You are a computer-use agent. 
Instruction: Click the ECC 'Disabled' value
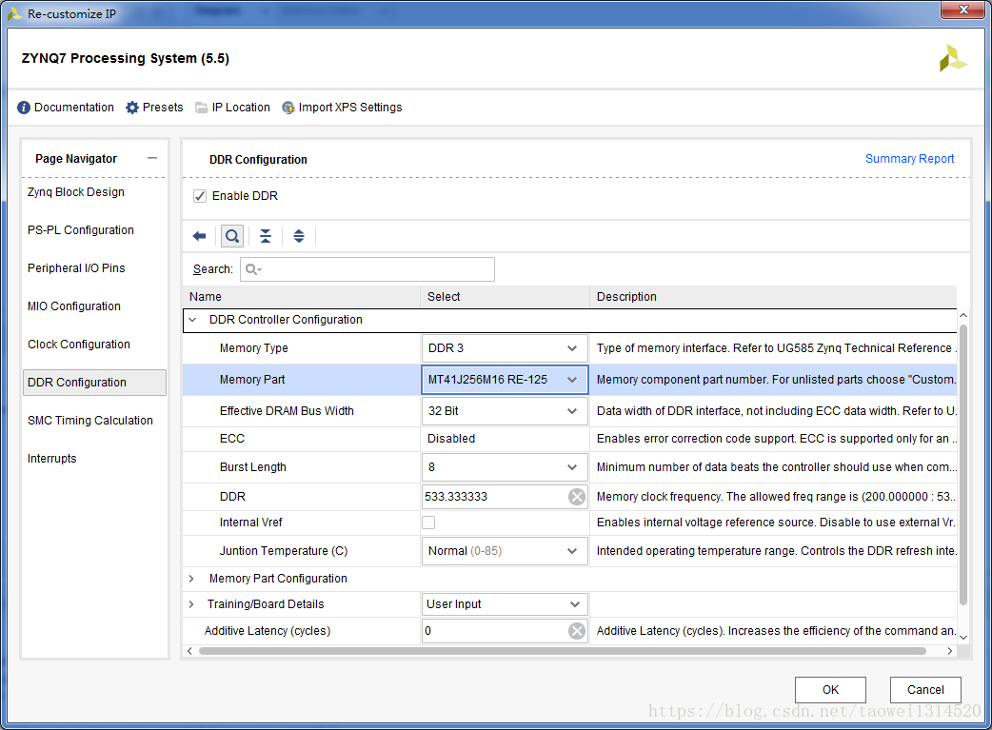click(x=451, y=439)
